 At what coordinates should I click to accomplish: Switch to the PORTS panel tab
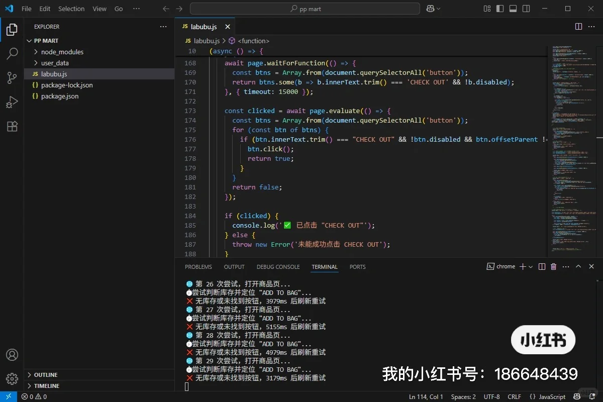(x=357, y=267)
